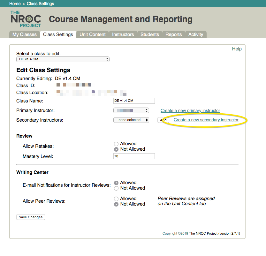266x256 pixels.
Task: Open the Home breadcrumb link
Action: tap(15, 4)
